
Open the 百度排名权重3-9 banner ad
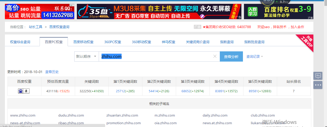coord(279,11)
